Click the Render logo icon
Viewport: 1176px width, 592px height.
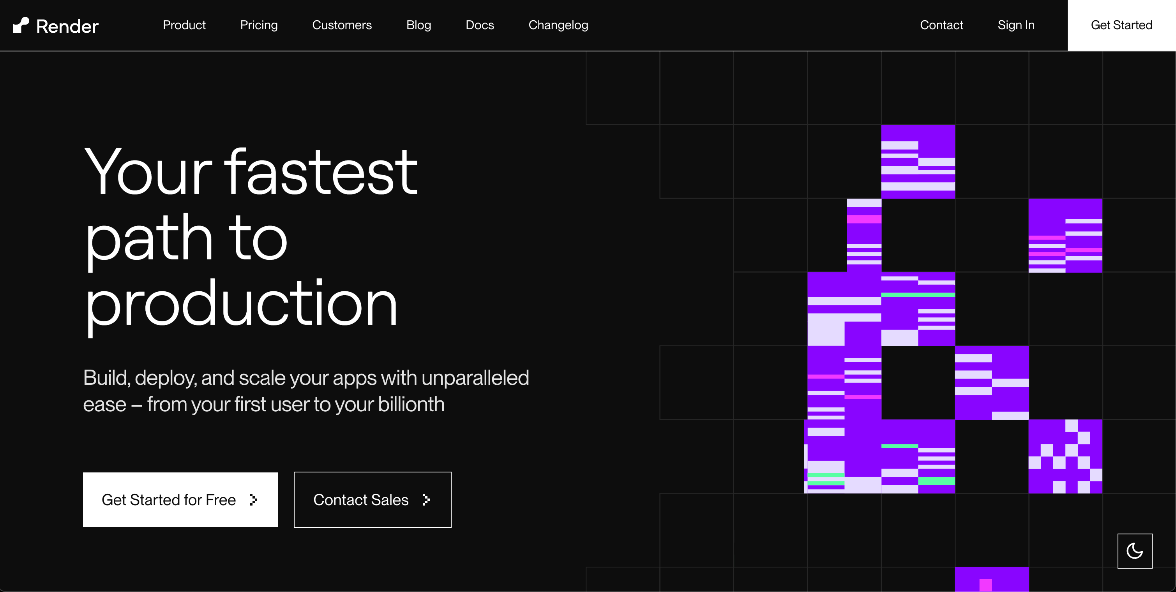[x=21, y=25]
